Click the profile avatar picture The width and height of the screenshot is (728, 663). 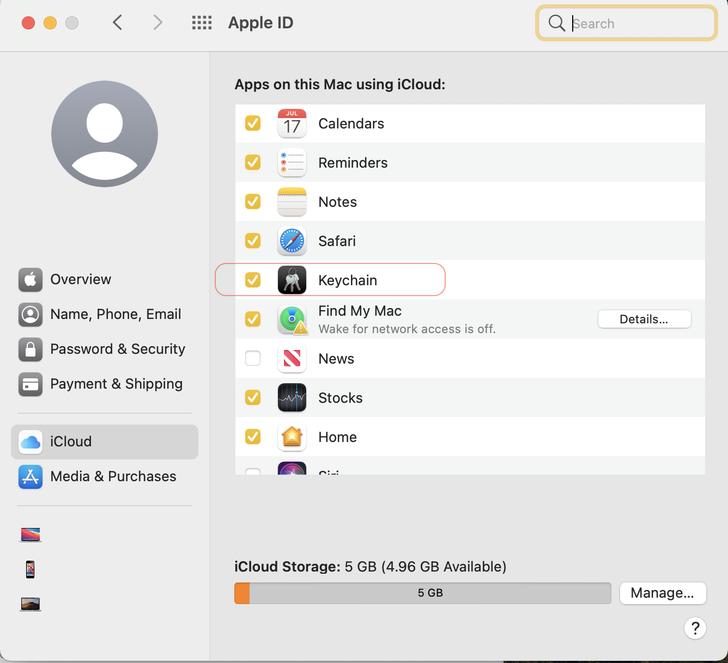105,134
